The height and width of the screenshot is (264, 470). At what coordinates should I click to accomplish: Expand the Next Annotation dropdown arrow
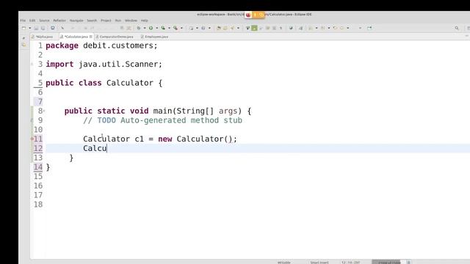tap(317, 28)
